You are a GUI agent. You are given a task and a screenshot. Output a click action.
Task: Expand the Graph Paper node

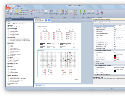point(7,56)
